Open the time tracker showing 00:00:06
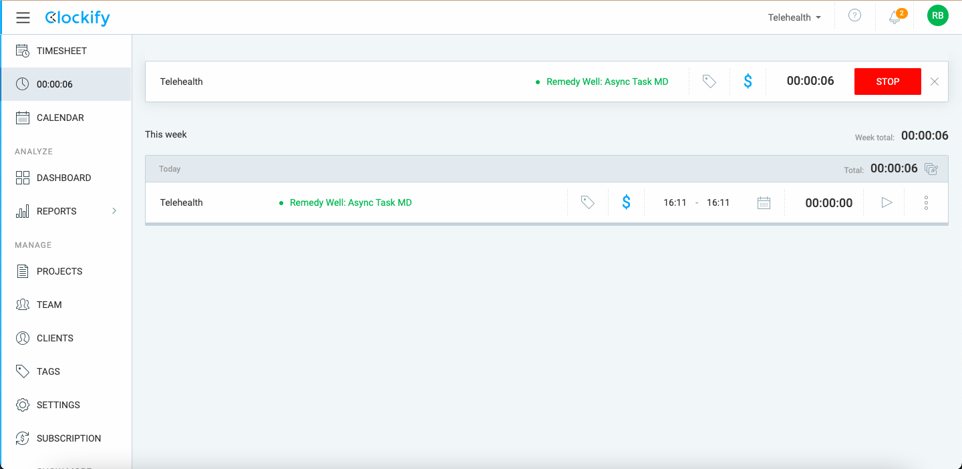The width and height of the screenshot is (962, 469). pos(66,84)
